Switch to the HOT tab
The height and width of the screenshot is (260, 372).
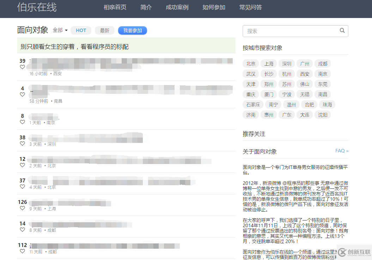coord(81,30)
